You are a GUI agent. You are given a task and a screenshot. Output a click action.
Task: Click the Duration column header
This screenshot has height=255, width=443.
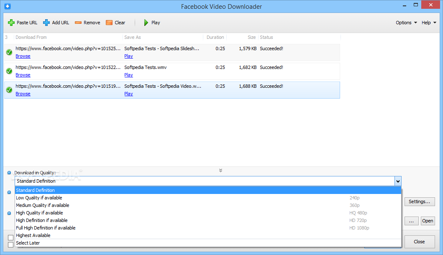point(215,37)
